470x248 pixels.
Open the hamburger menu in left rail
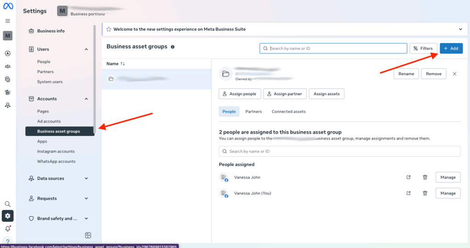point(7,21)
